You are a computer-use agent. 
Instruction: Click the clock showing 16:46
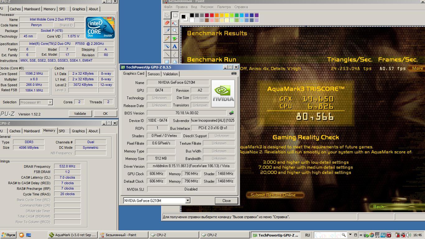pyautogui.click(x=418, y=235)
